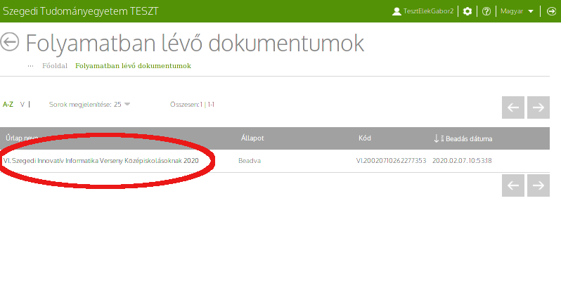Click the back arrow beside the page title

coord(10,42)
